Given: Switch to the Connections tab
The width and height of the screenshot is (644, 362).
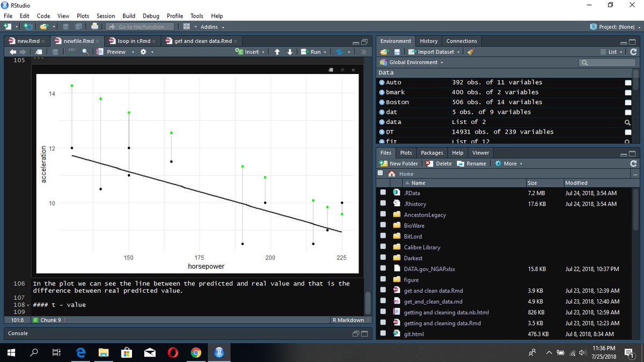Looking at the screenshot, I should tap(462, 41).
